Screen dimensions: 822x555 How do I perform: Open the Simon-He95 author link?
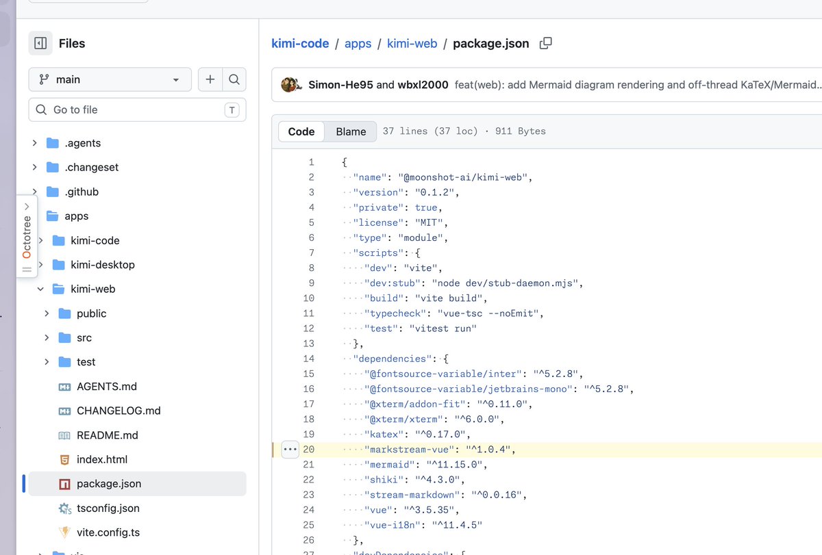tap(340, 85)
